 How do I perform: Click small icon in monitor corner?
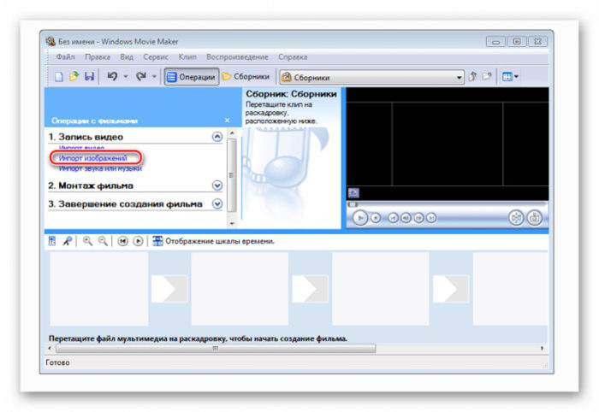click(353, 193)
